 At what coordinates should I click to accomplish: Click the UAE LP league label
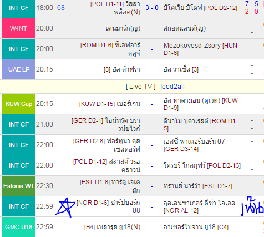19,69
